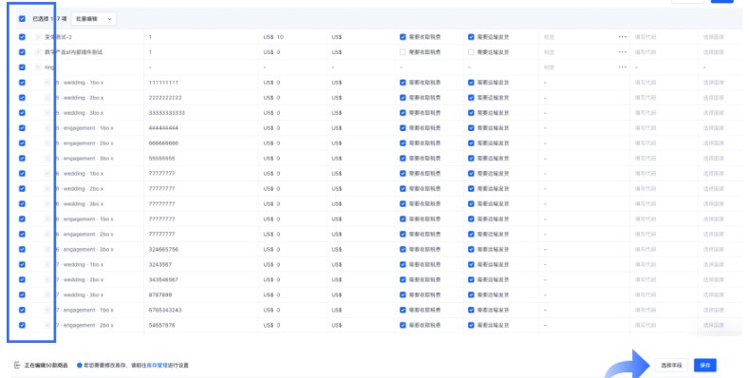749x378 pixels.
Task: Uncheck 需要运输发货 for 7 - wedding - 3bo x
Action: pyautogui.click(x=471, y=294)
